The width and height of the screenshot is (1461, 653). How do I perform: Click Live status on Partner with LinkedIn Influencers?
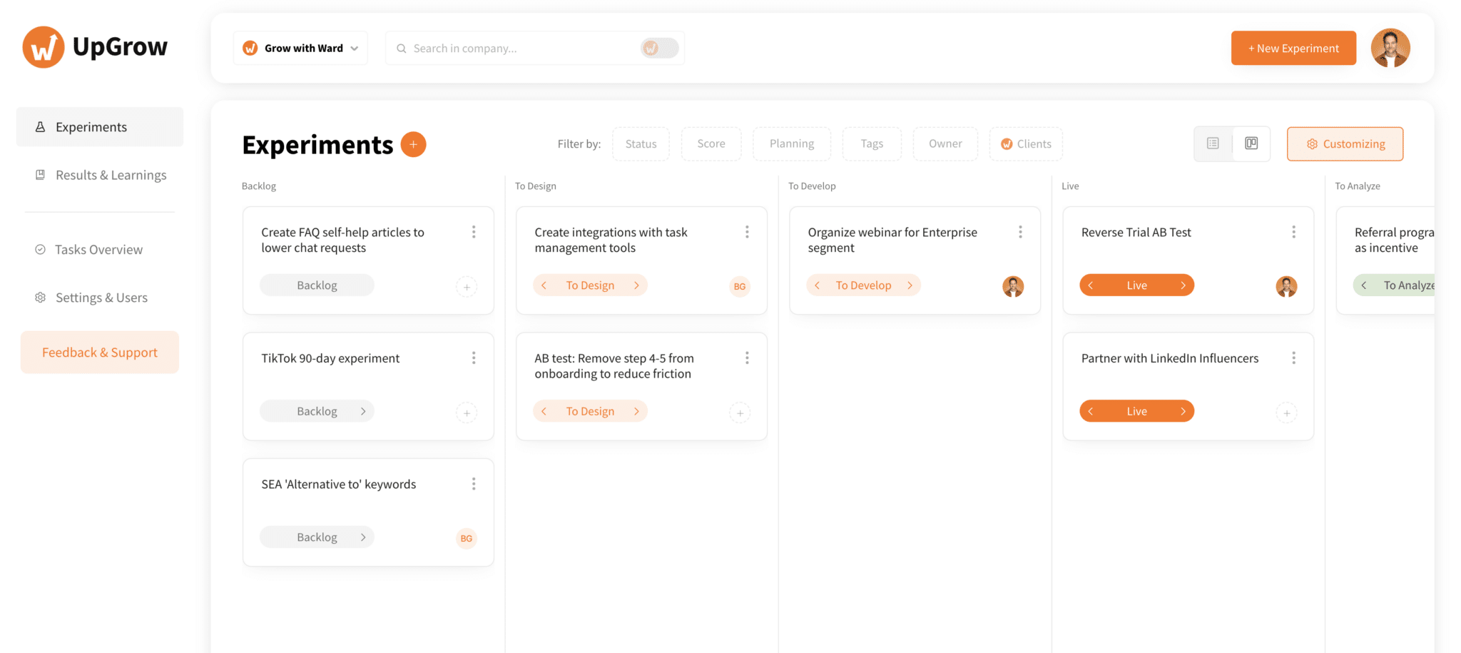(1136, 410)
